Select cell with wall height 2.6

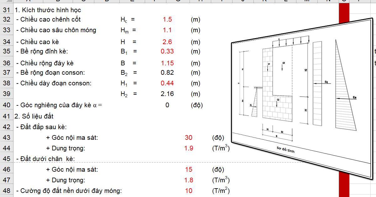click(x=167, y=42)
